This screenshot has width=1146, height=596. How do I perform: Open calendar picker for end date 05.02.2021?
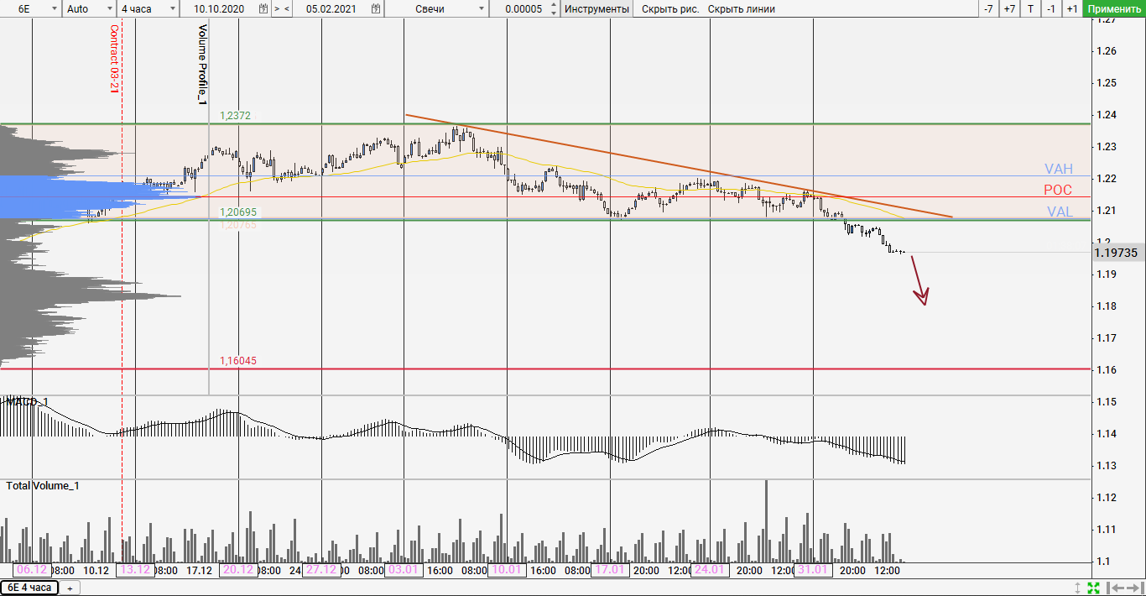tap(374, 9)
